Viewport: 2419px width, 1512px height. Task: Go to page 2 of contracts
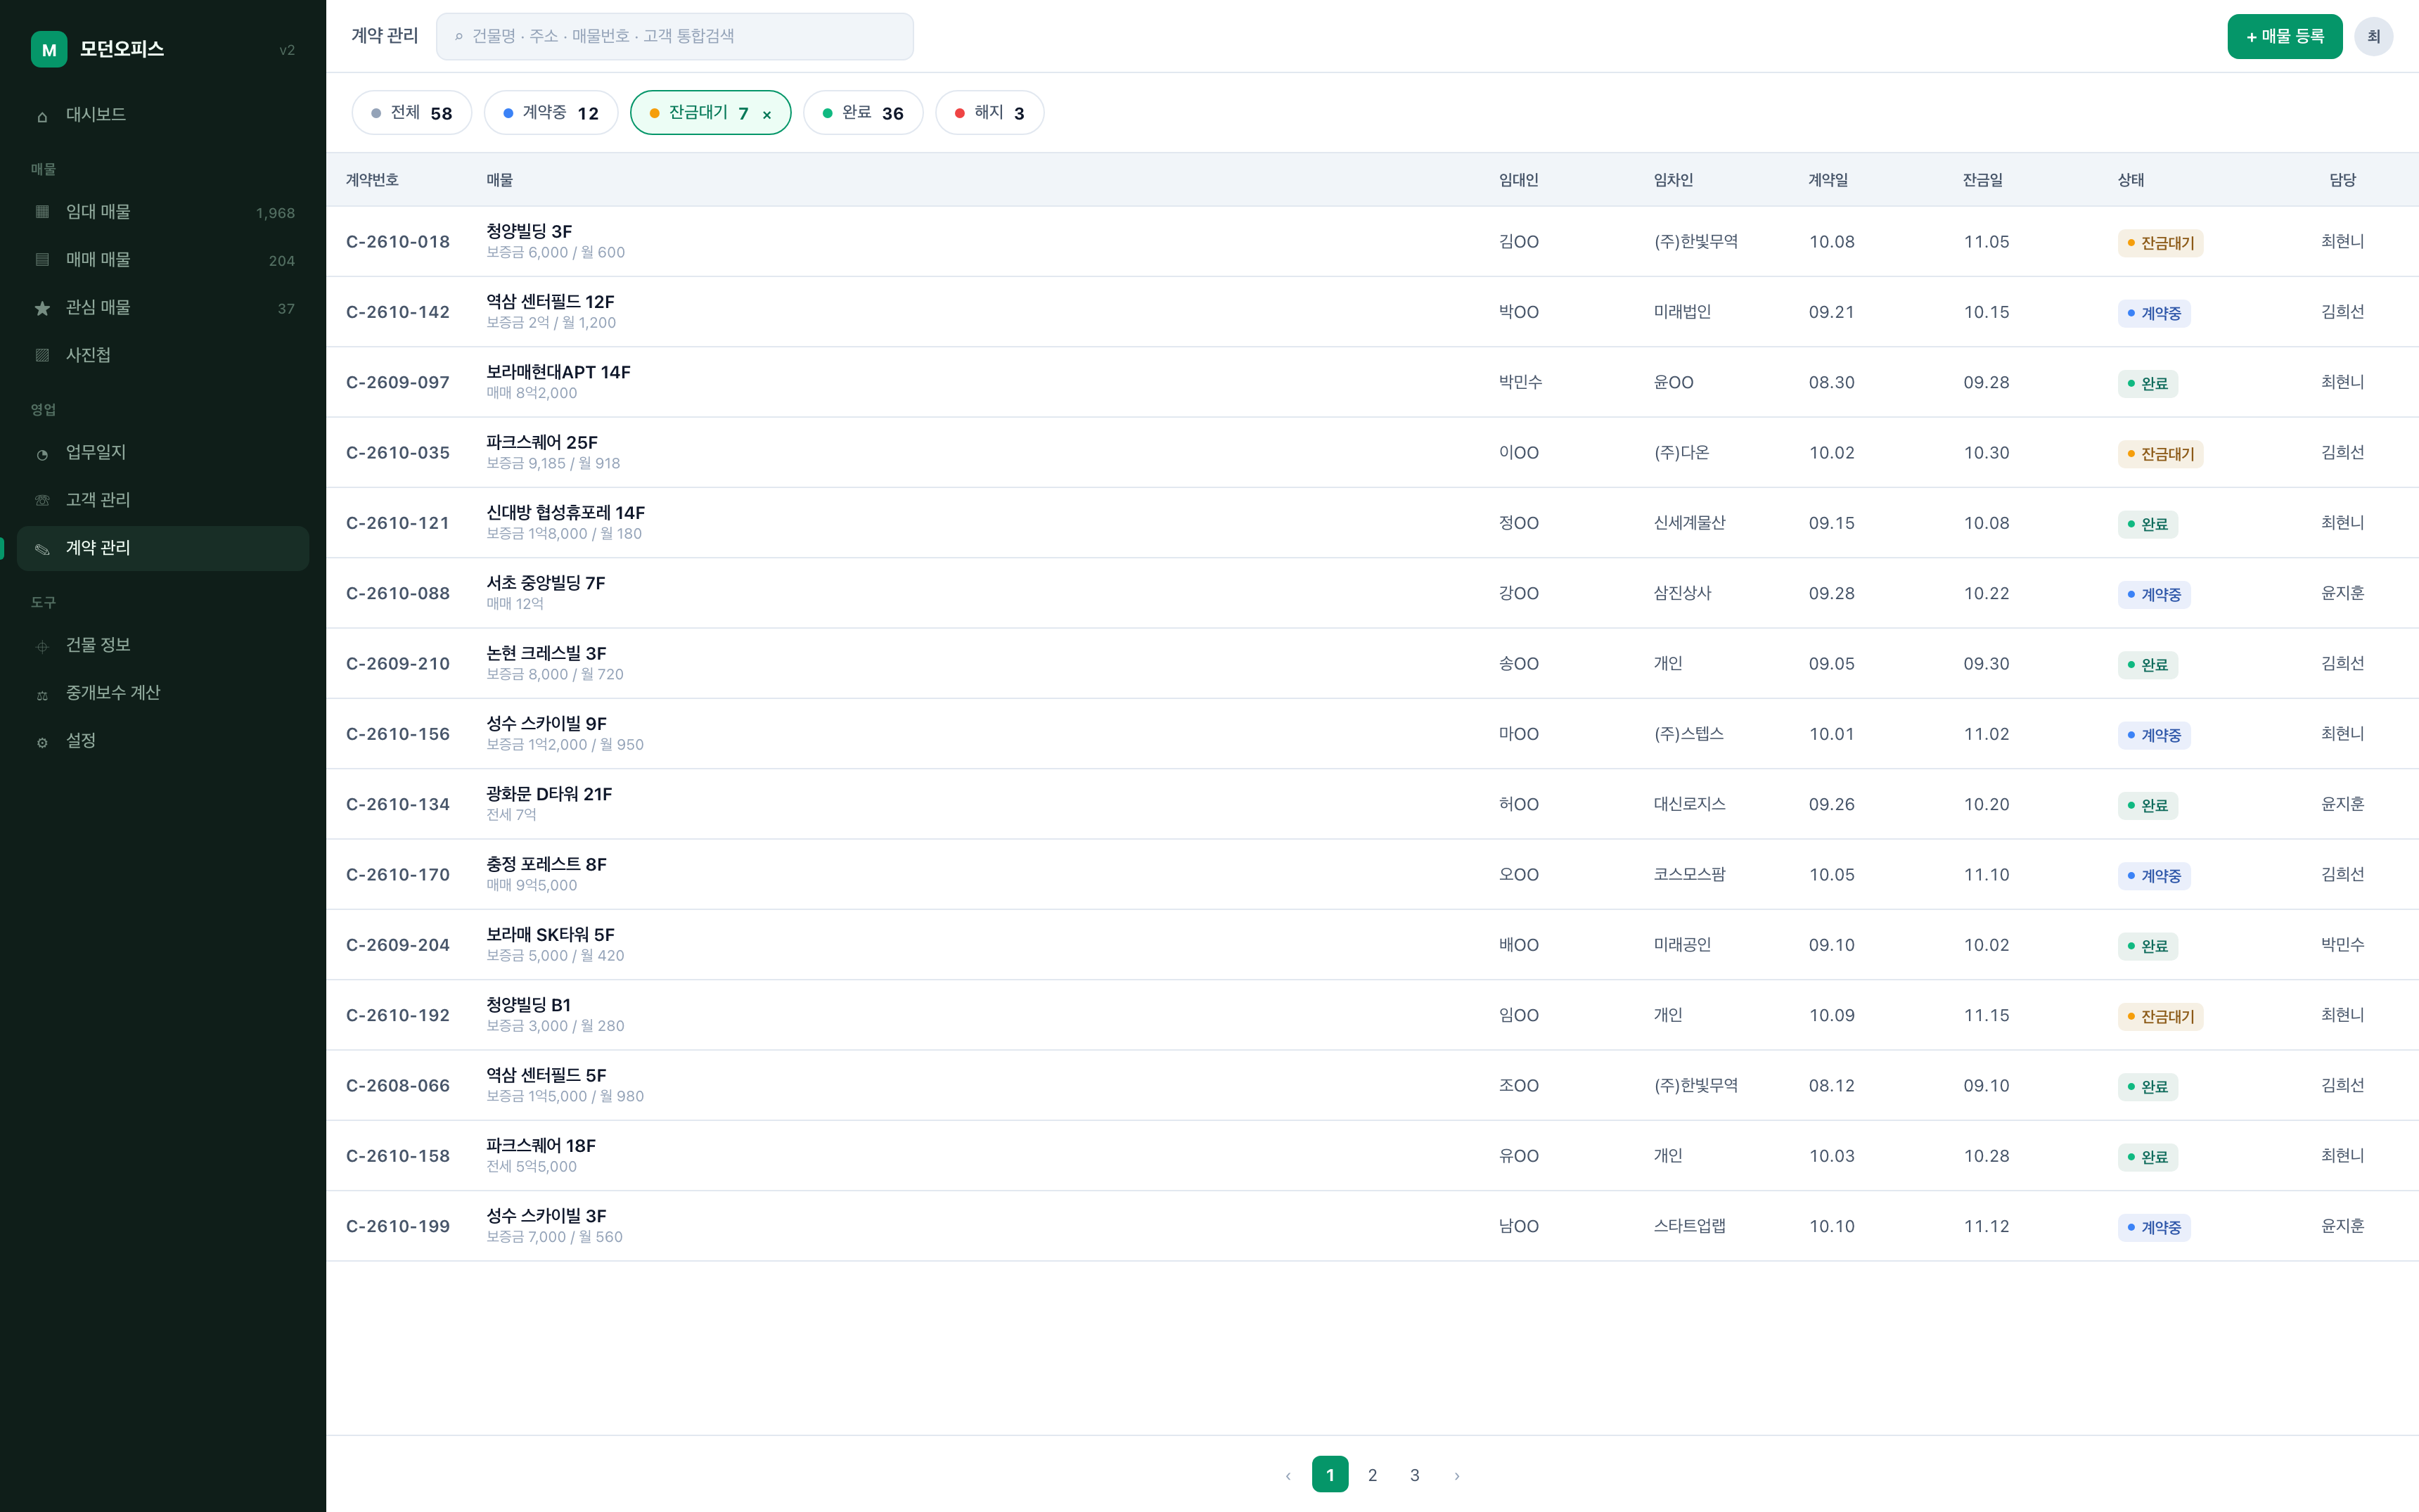tap(1373, 1475)
